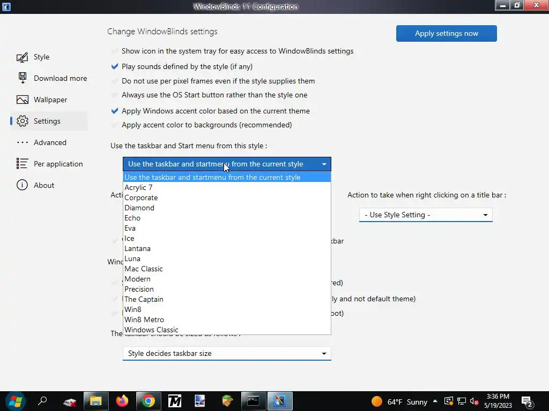Viewport: 549px width, 411px height.
Task: Choose The Captain style option
Action: 227,299
